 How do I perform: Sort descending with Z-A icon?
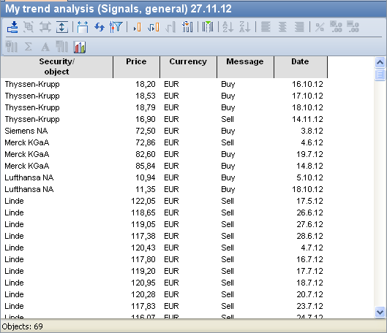click(x=245, y=27)
